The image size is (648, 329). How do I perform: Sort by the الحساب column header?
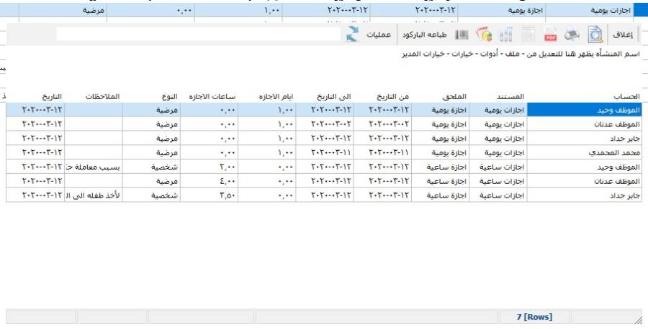coord(626,96)
